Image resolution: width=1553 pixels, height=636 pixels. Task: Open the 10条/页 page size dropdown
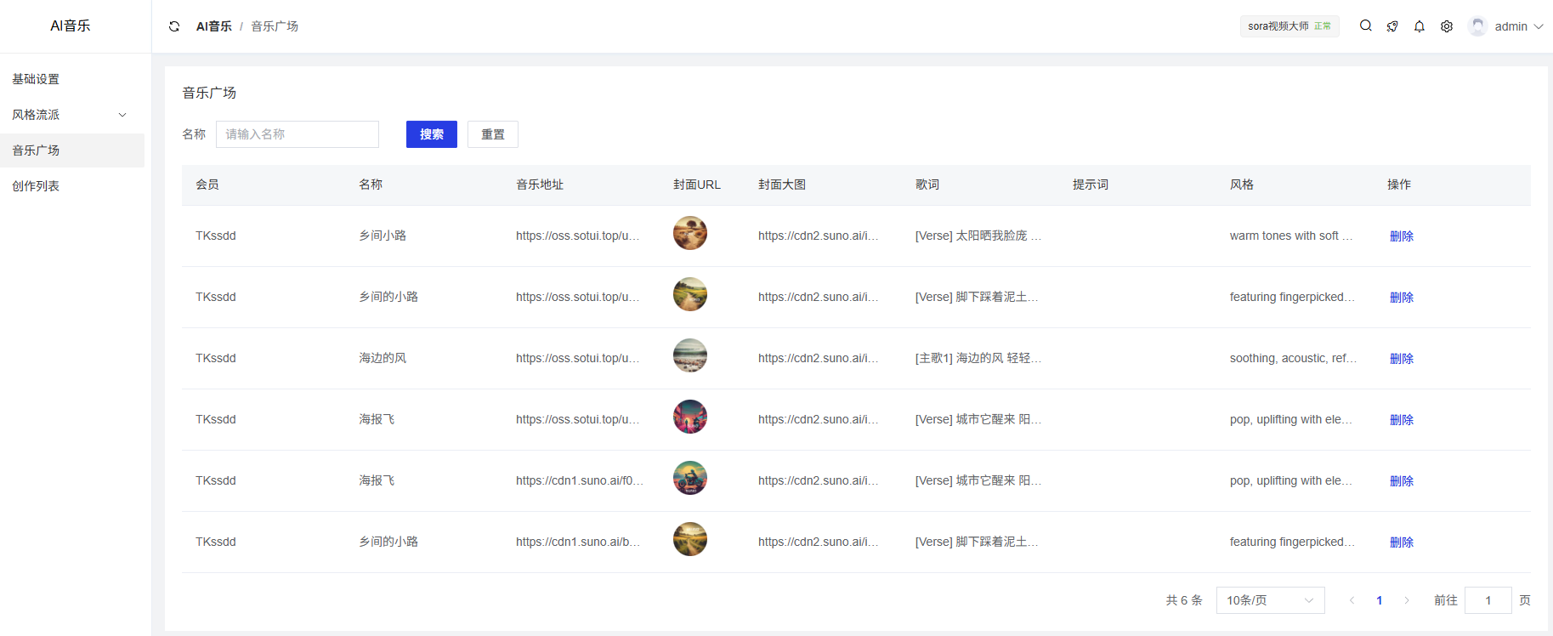pyautogui.click(x=1270, y=600)
